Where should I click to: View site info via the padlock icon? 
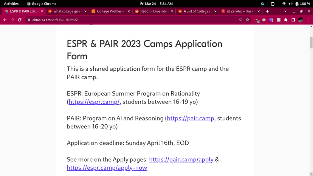[x=28, y=20]
